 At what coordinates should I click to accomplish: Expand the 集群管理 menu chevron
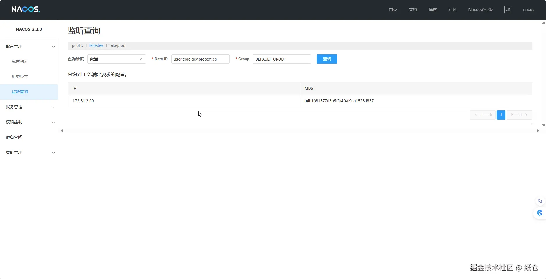pyautogui.click(x=53, y=153)
